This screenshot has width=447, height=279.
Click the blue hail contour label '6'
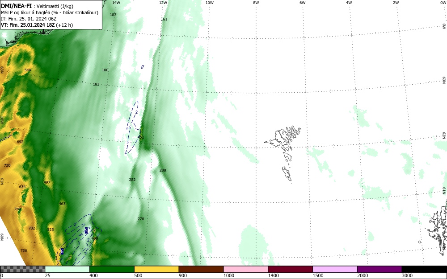62,251
